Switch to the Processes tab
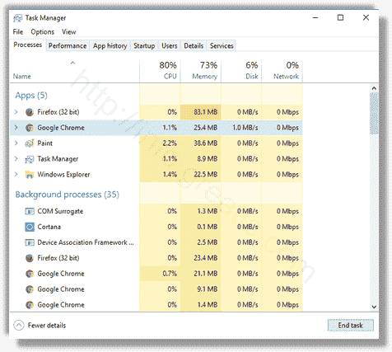392x352 pixels. 28,45
